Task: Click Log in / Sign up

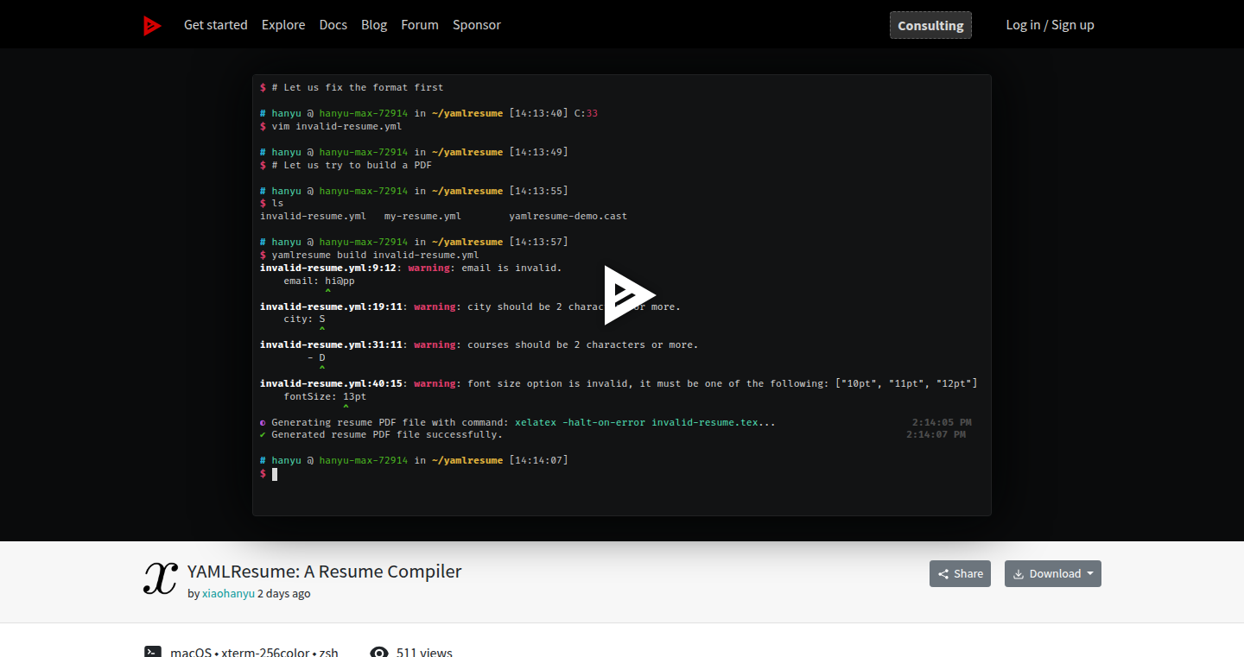Action: pyautogui.click(x=1050, y=25)
